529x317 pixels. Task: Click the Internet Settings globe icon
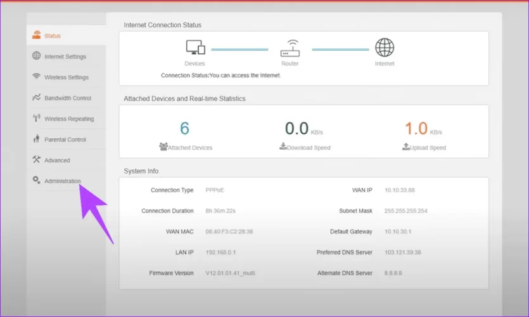click(x=37, y=56)
